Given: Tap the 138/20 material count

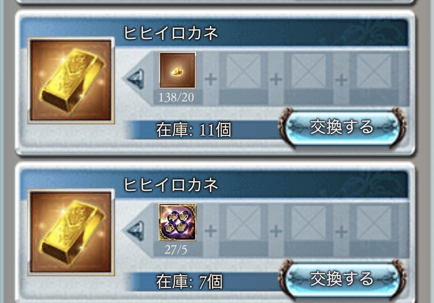Looking at the screenshot, I should tap(176, 98).
